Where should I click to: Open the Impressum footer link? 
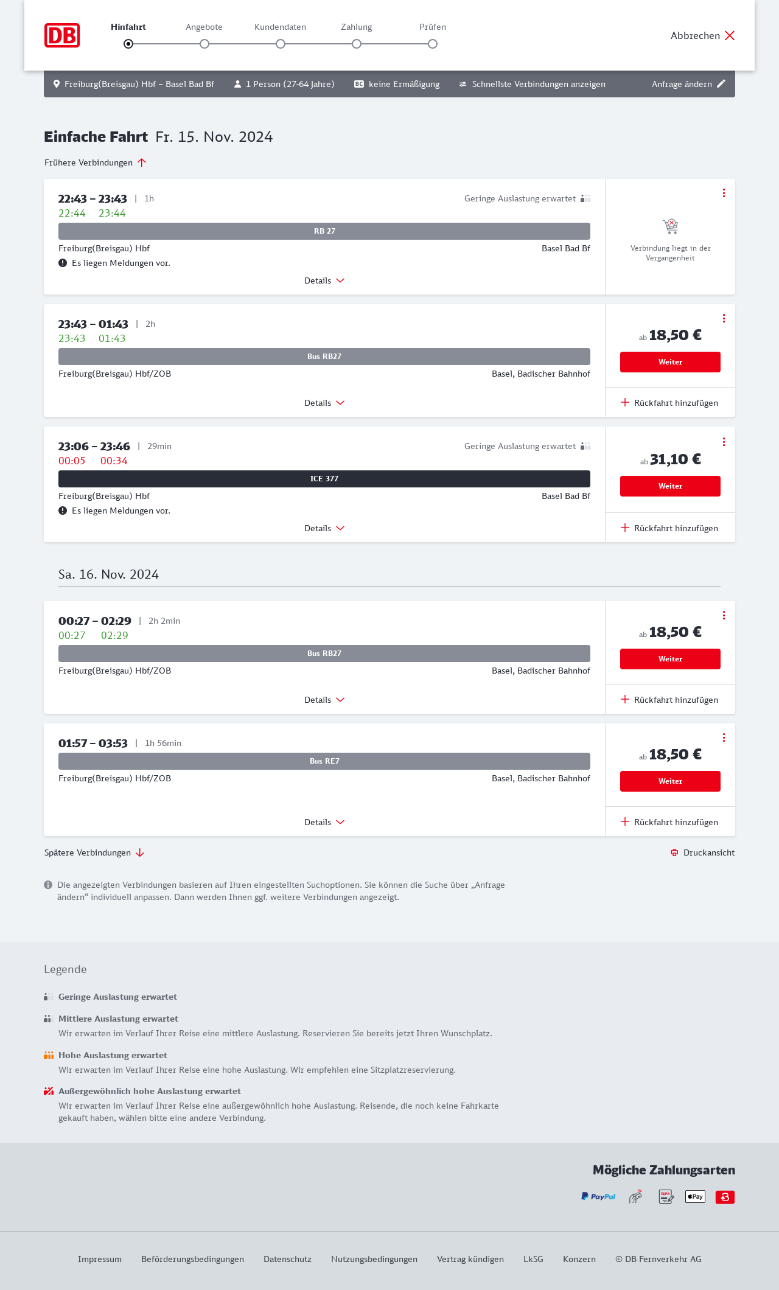(x=100, y=1259)
